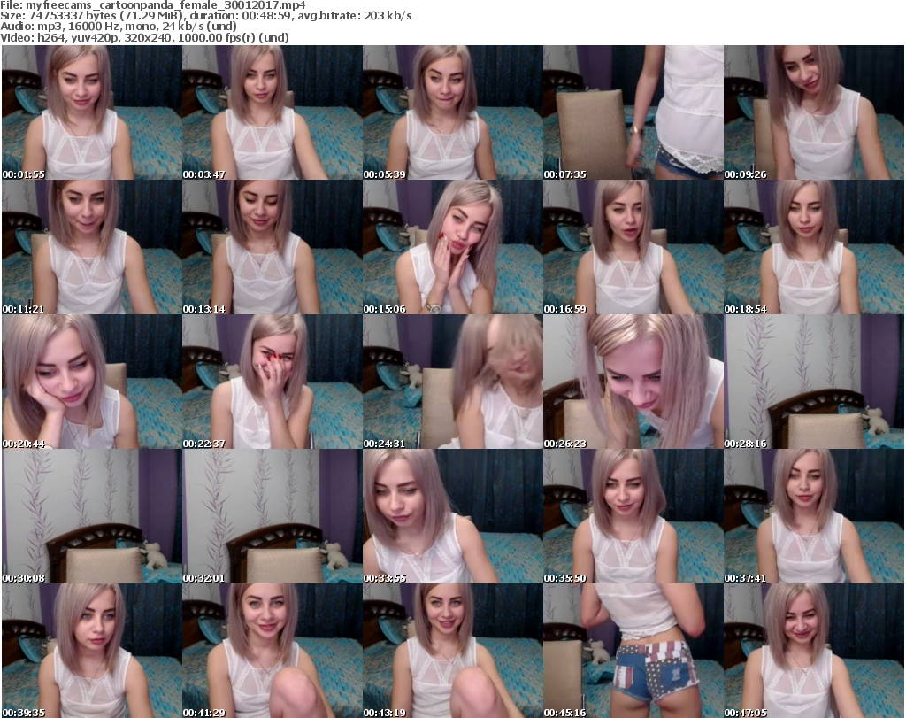Click the file name text in header
906x718 pixels.
153,5
